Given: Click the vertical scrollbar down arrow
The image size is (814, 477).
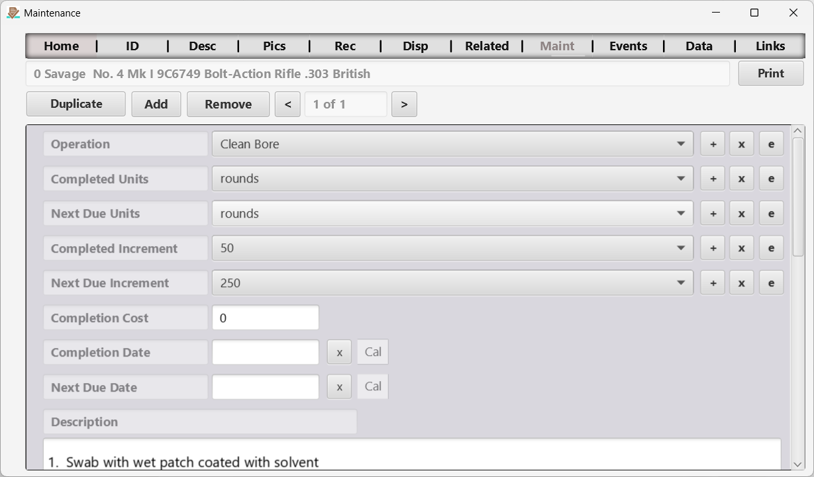Looking at the screenshot, I should tap(797, 464).
